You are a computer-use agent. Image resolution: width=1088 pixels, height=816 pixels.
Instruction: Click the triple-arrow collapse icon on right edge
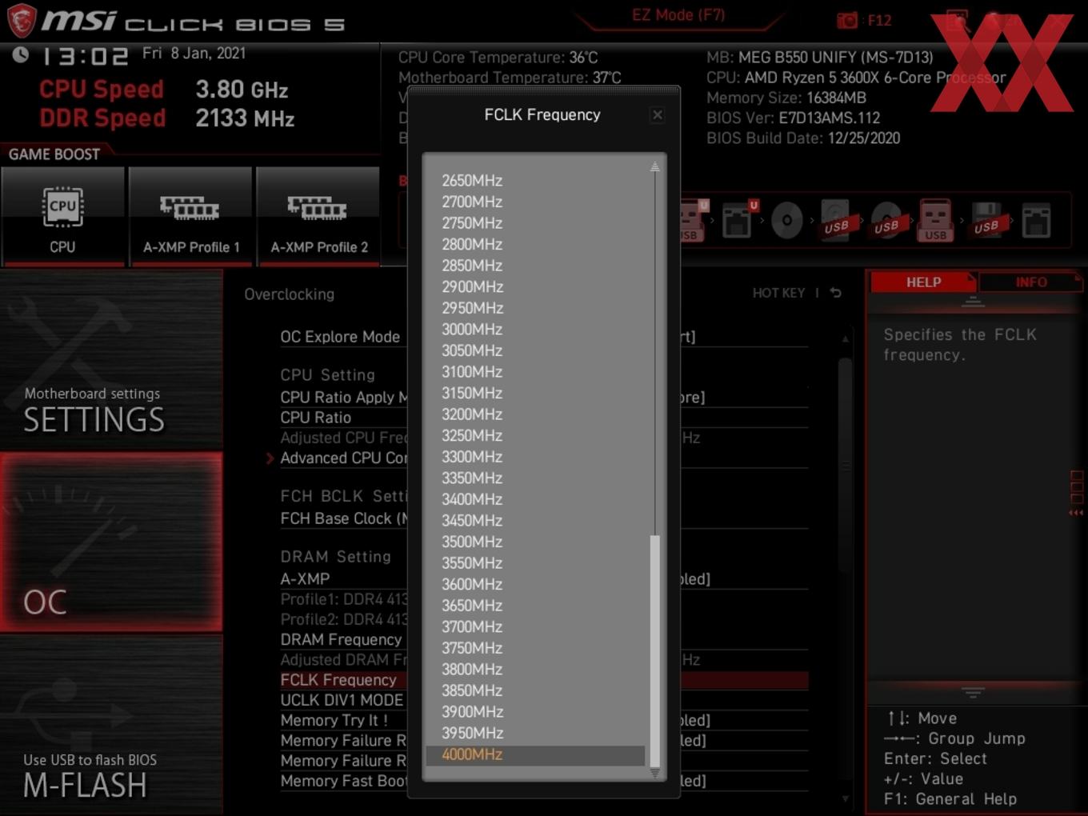pos(1076,513)
